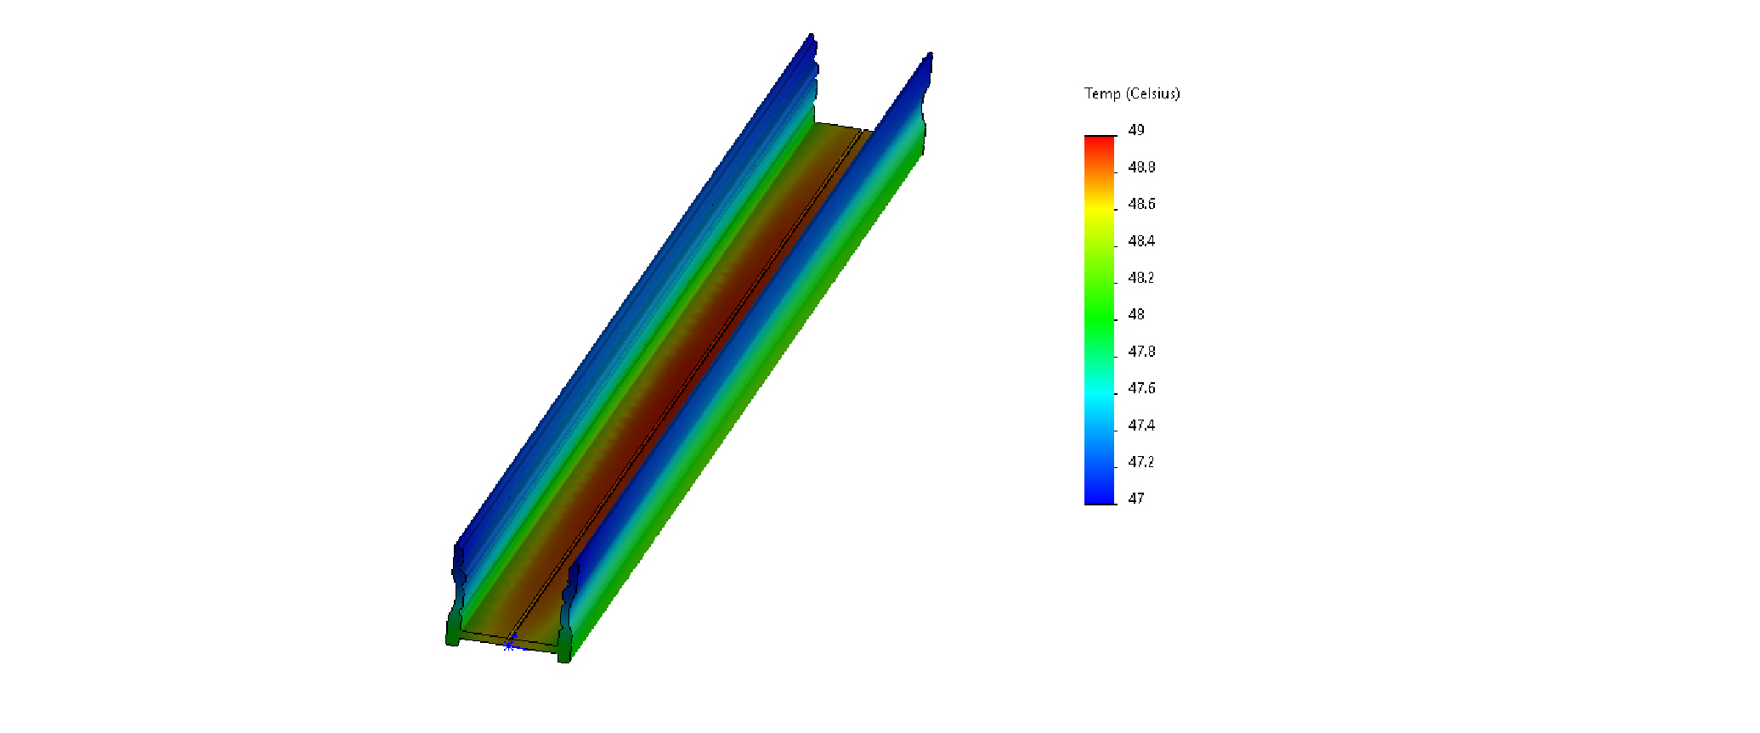Click the "Temp (Celsius)" legend title
This screenshot has width=1760, height=733.
point(1132,93)
